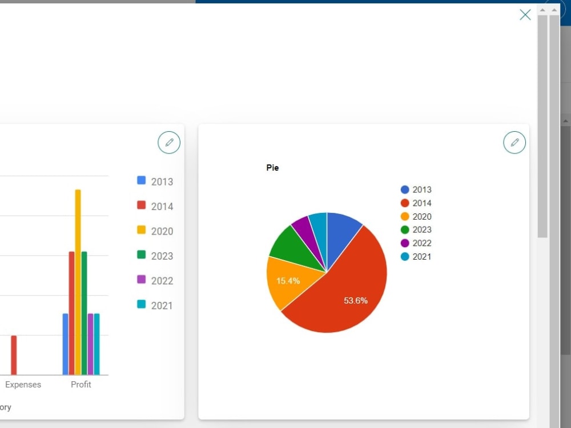Click the Expenses axis label

point(23,384)
